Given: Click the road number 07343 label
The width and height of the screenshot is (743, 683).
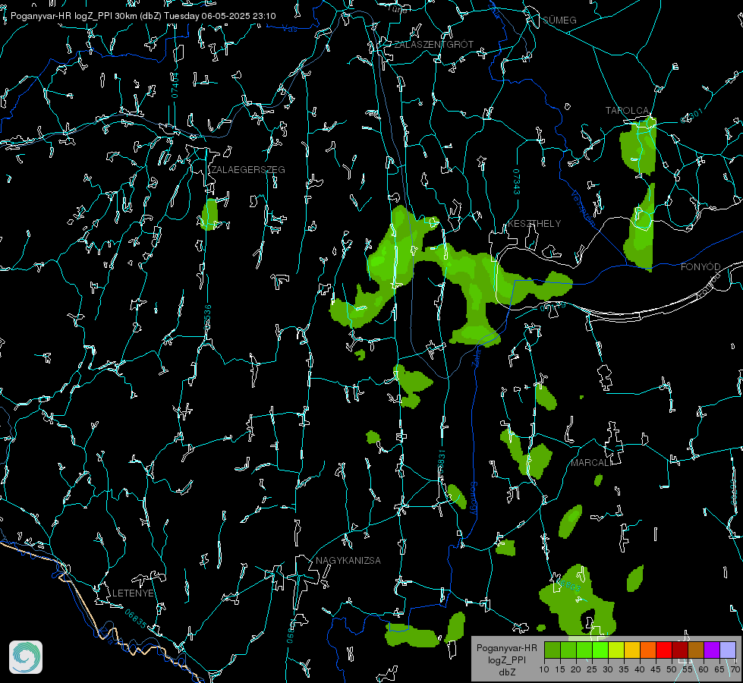Looking at the screenshot, I should pos(517,182).
